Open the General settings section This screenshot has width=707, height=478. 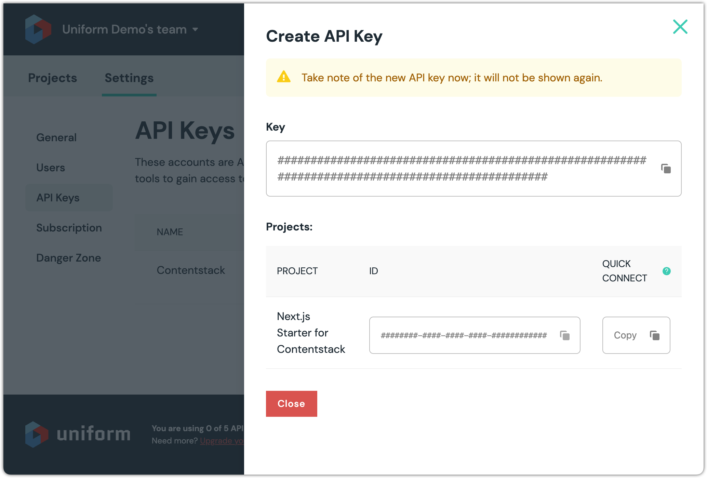[x=56, y=137]
